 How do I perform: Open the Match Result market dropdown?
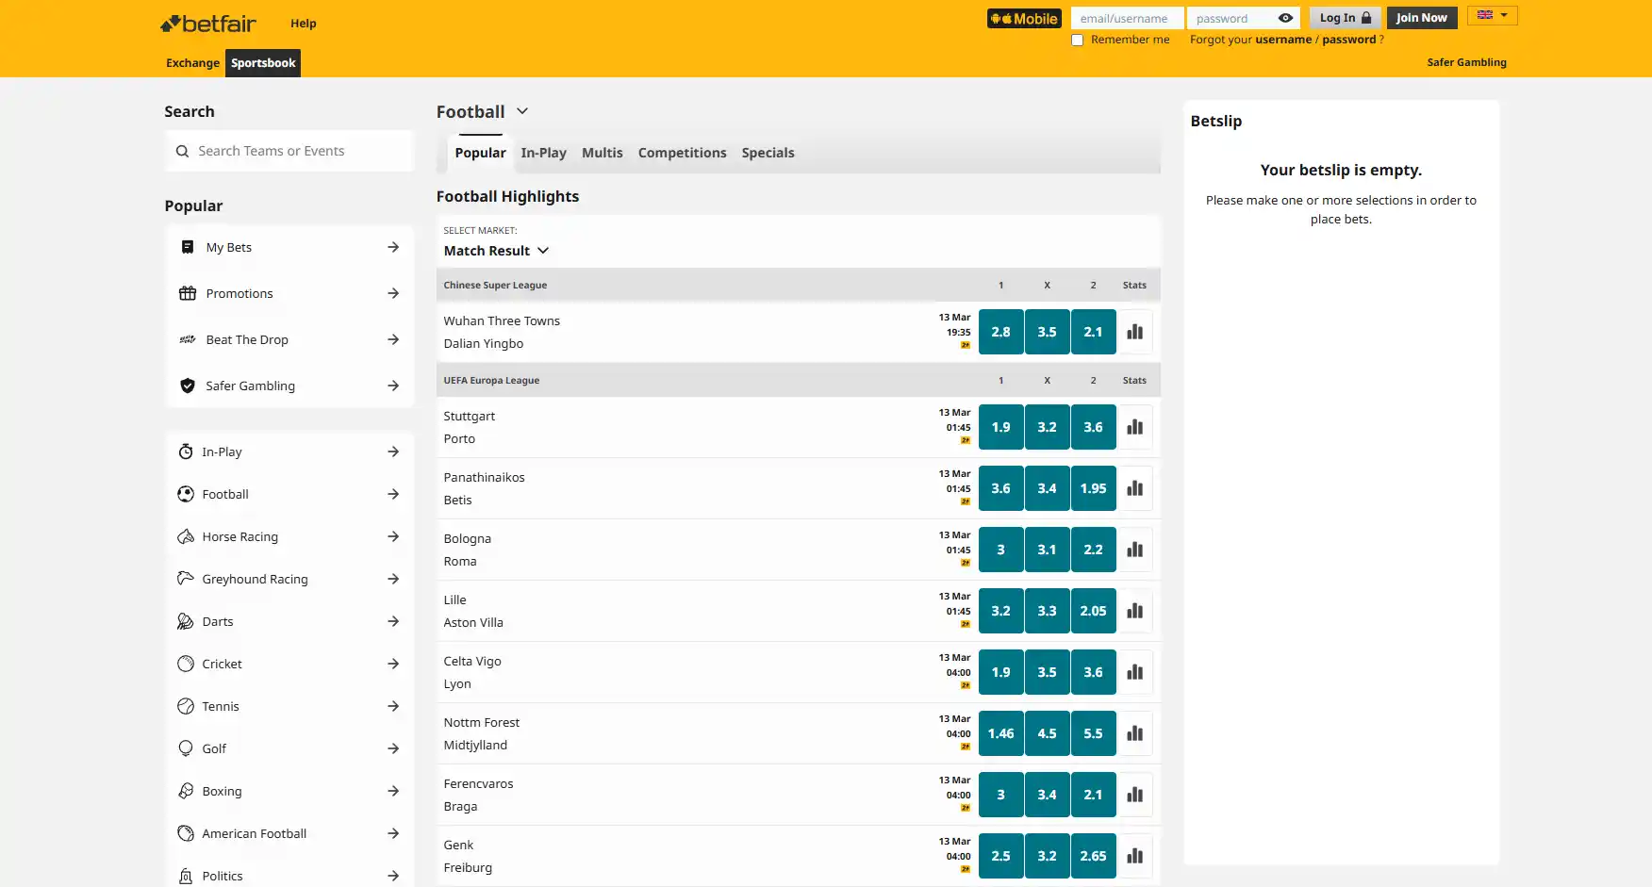[x=496, y=251]
